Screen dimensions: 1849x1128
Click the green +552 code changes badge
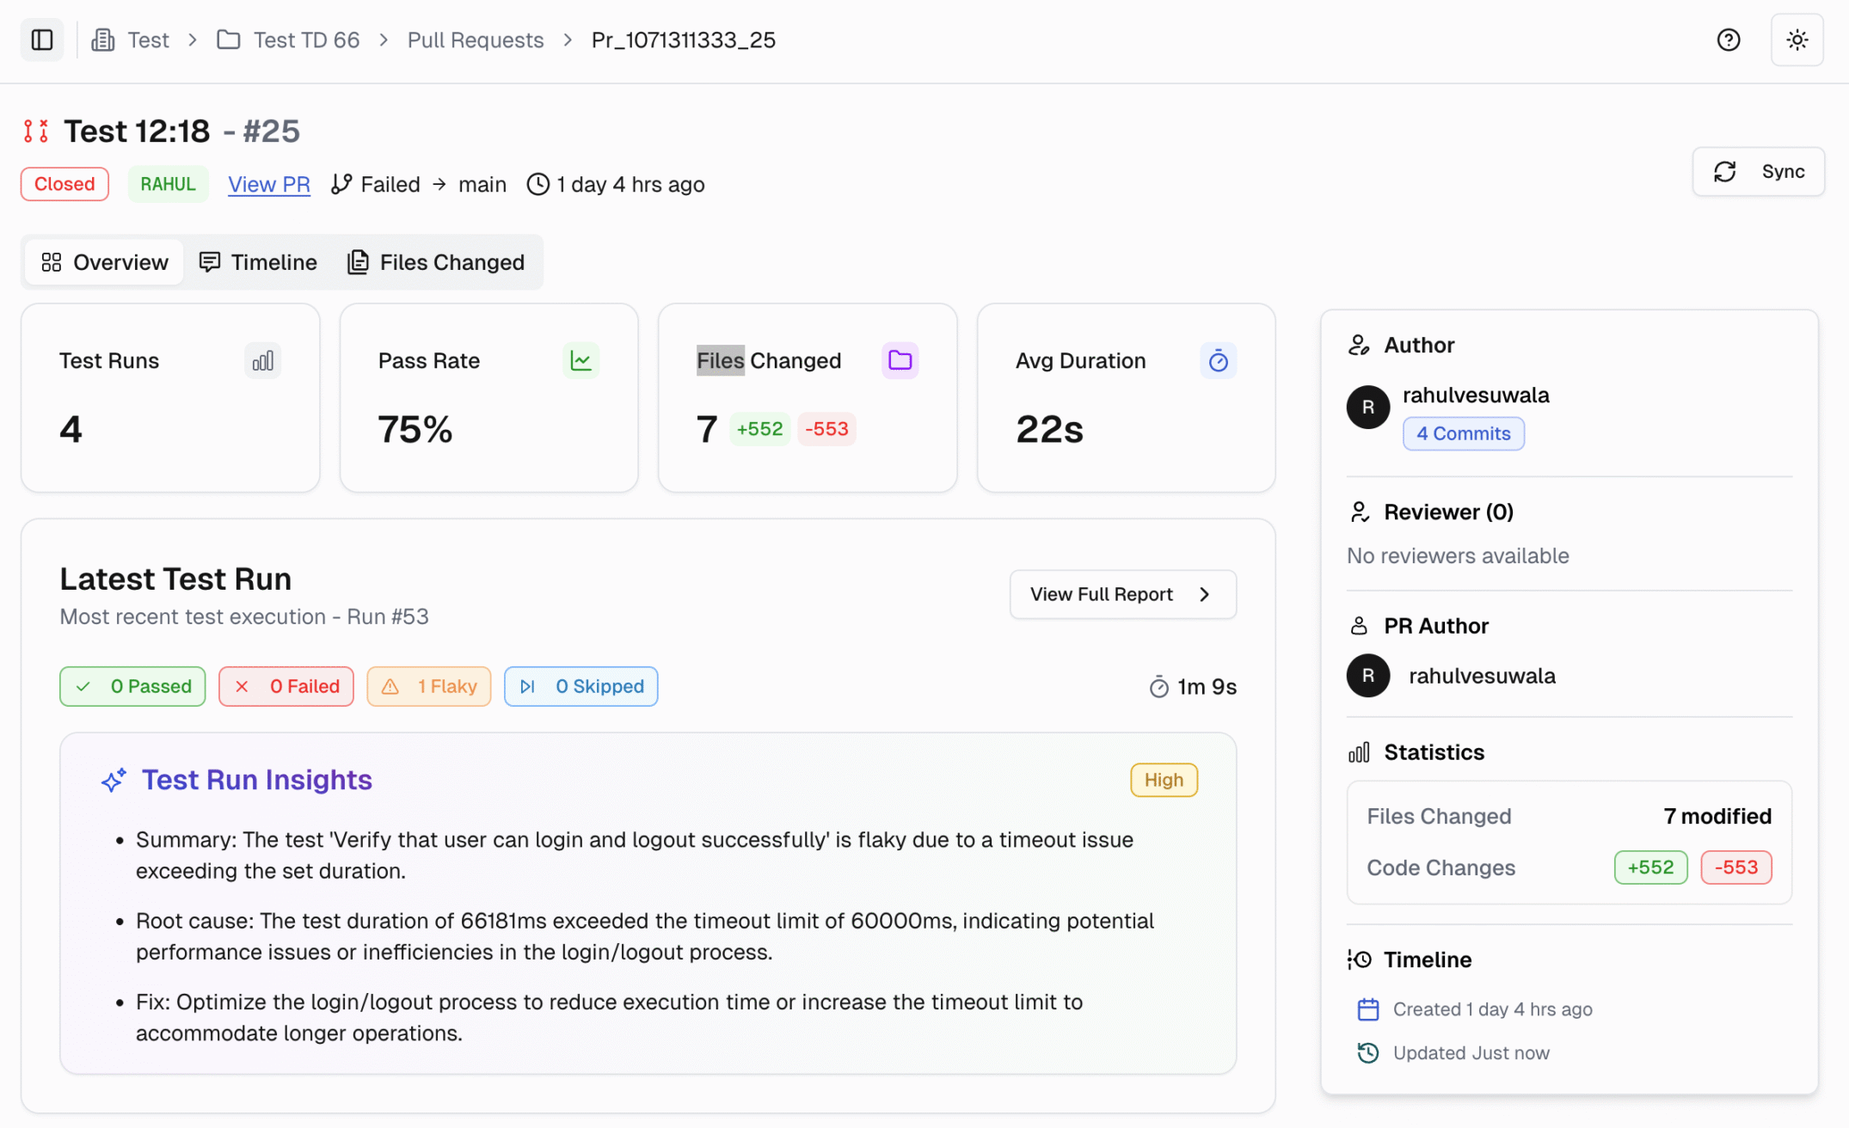tap(1649, 867)
